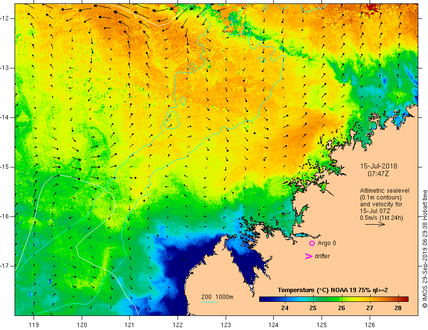428x330 pixels.
Task: Click the '27' color bar tick label
Action: pyautogui.click(x=370, y=308)
